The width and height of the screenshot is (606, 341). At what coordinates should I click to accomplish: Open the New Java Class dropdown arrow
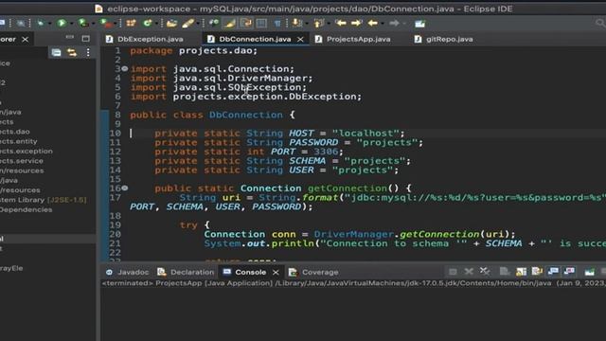(x=156, y=24)
